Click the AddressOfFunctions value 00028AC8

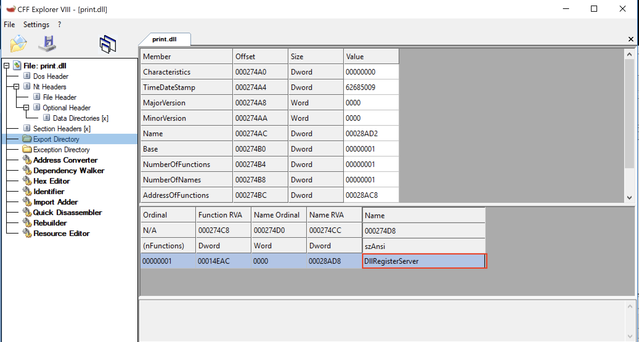[x=371, y=195]
